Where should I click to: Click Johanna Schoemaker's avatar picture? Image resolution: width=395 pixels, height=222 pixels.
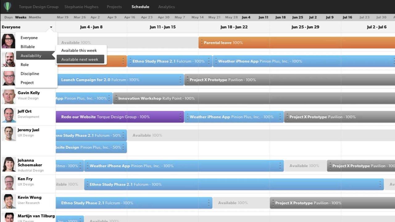tap(9, 164)
